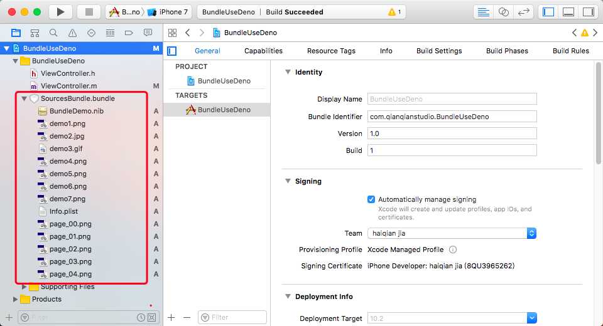
Task: Open the Project navigator
Action: click(x=16, y=33)
